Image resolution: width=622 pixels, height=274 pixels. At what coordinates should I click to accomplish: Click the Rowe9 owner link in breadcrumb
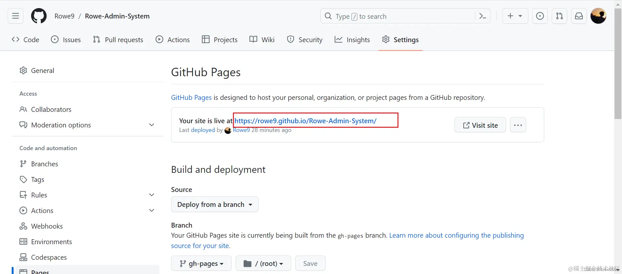click(x=64, y=16)
